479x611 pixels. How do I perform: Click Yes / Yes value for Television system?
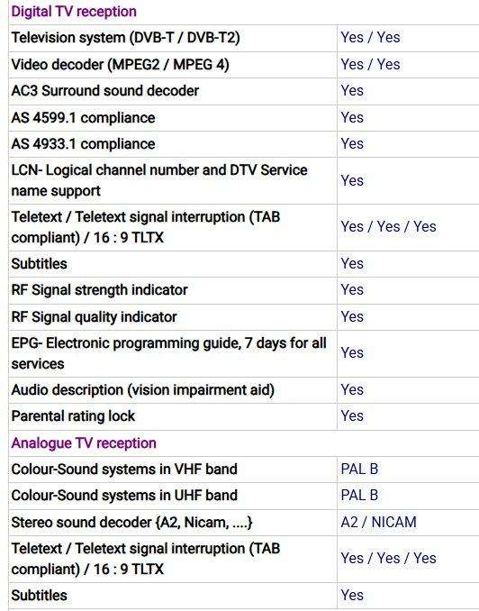[x=370, y=38]
